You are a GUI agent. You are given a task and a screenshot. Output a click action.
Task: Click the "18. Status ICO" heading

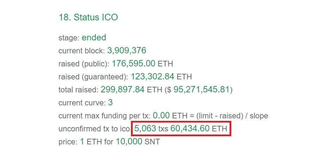pos(88,17)
